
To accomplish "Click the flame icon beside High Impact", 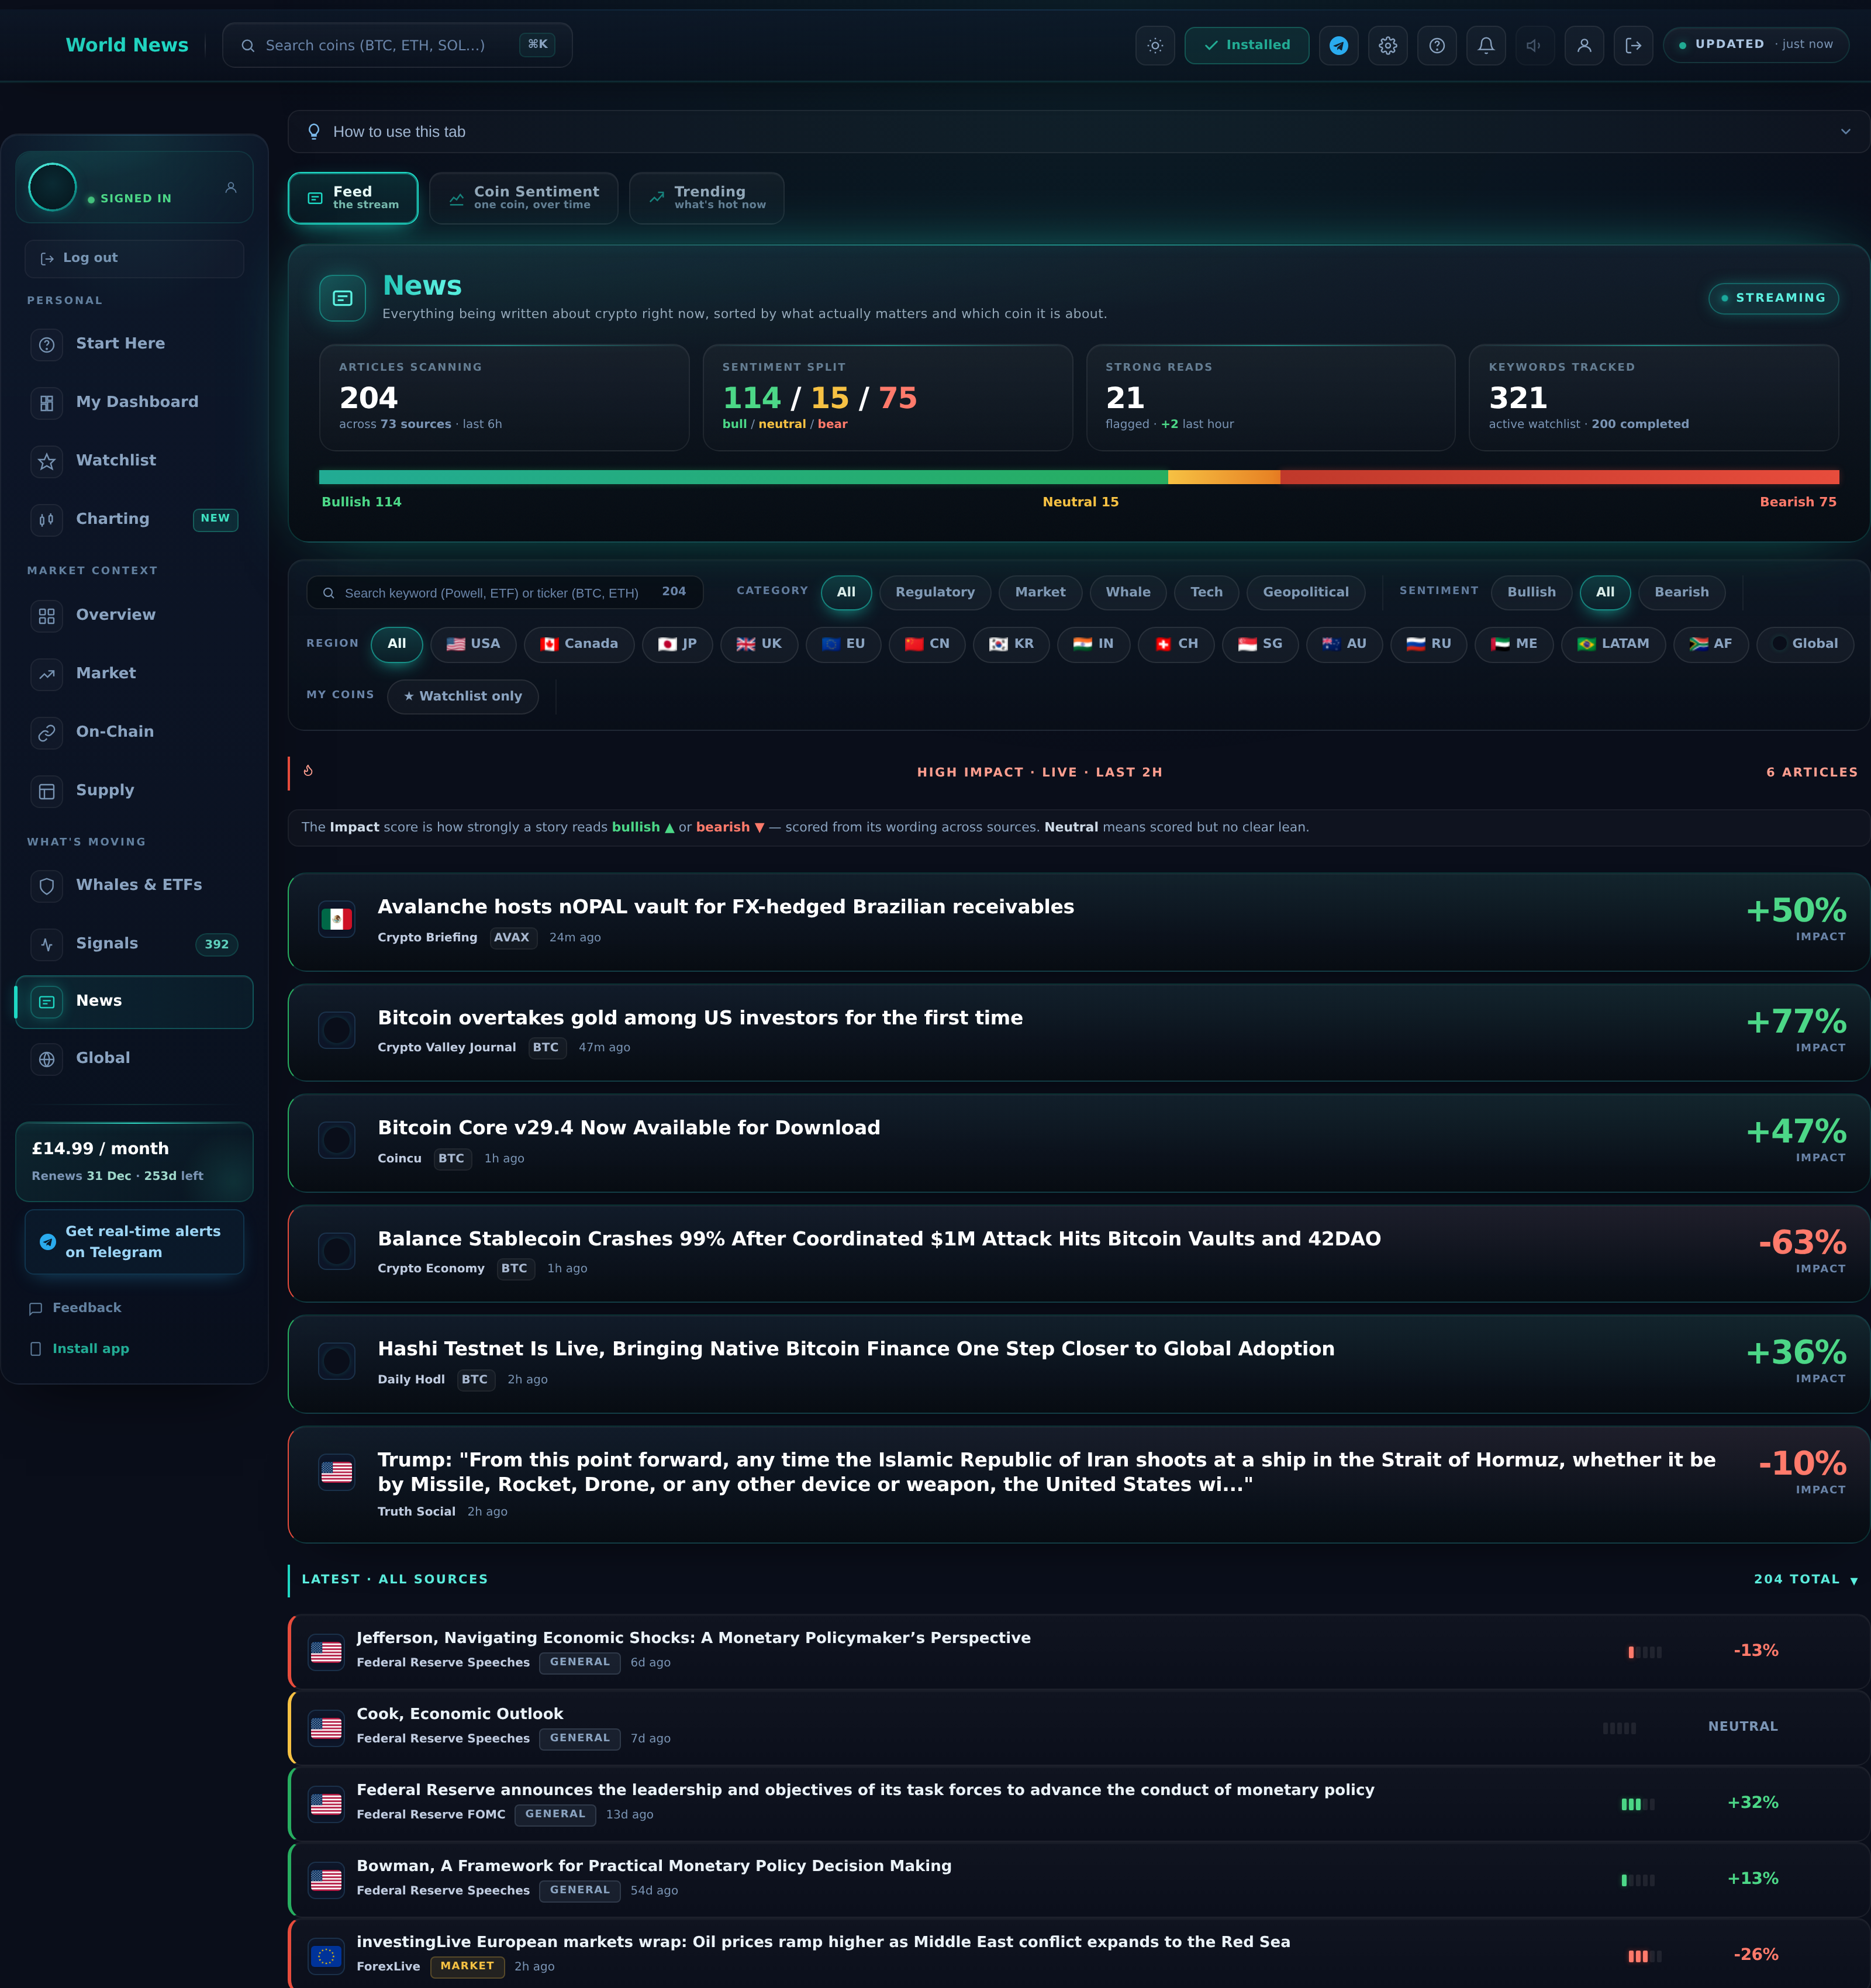I will (308, 771).
